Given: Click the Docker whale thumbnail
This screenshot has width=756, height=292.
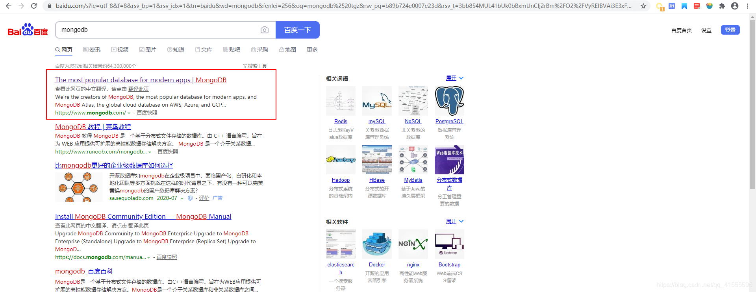Looking at the screenshot, I should click(x=377, y=244).
